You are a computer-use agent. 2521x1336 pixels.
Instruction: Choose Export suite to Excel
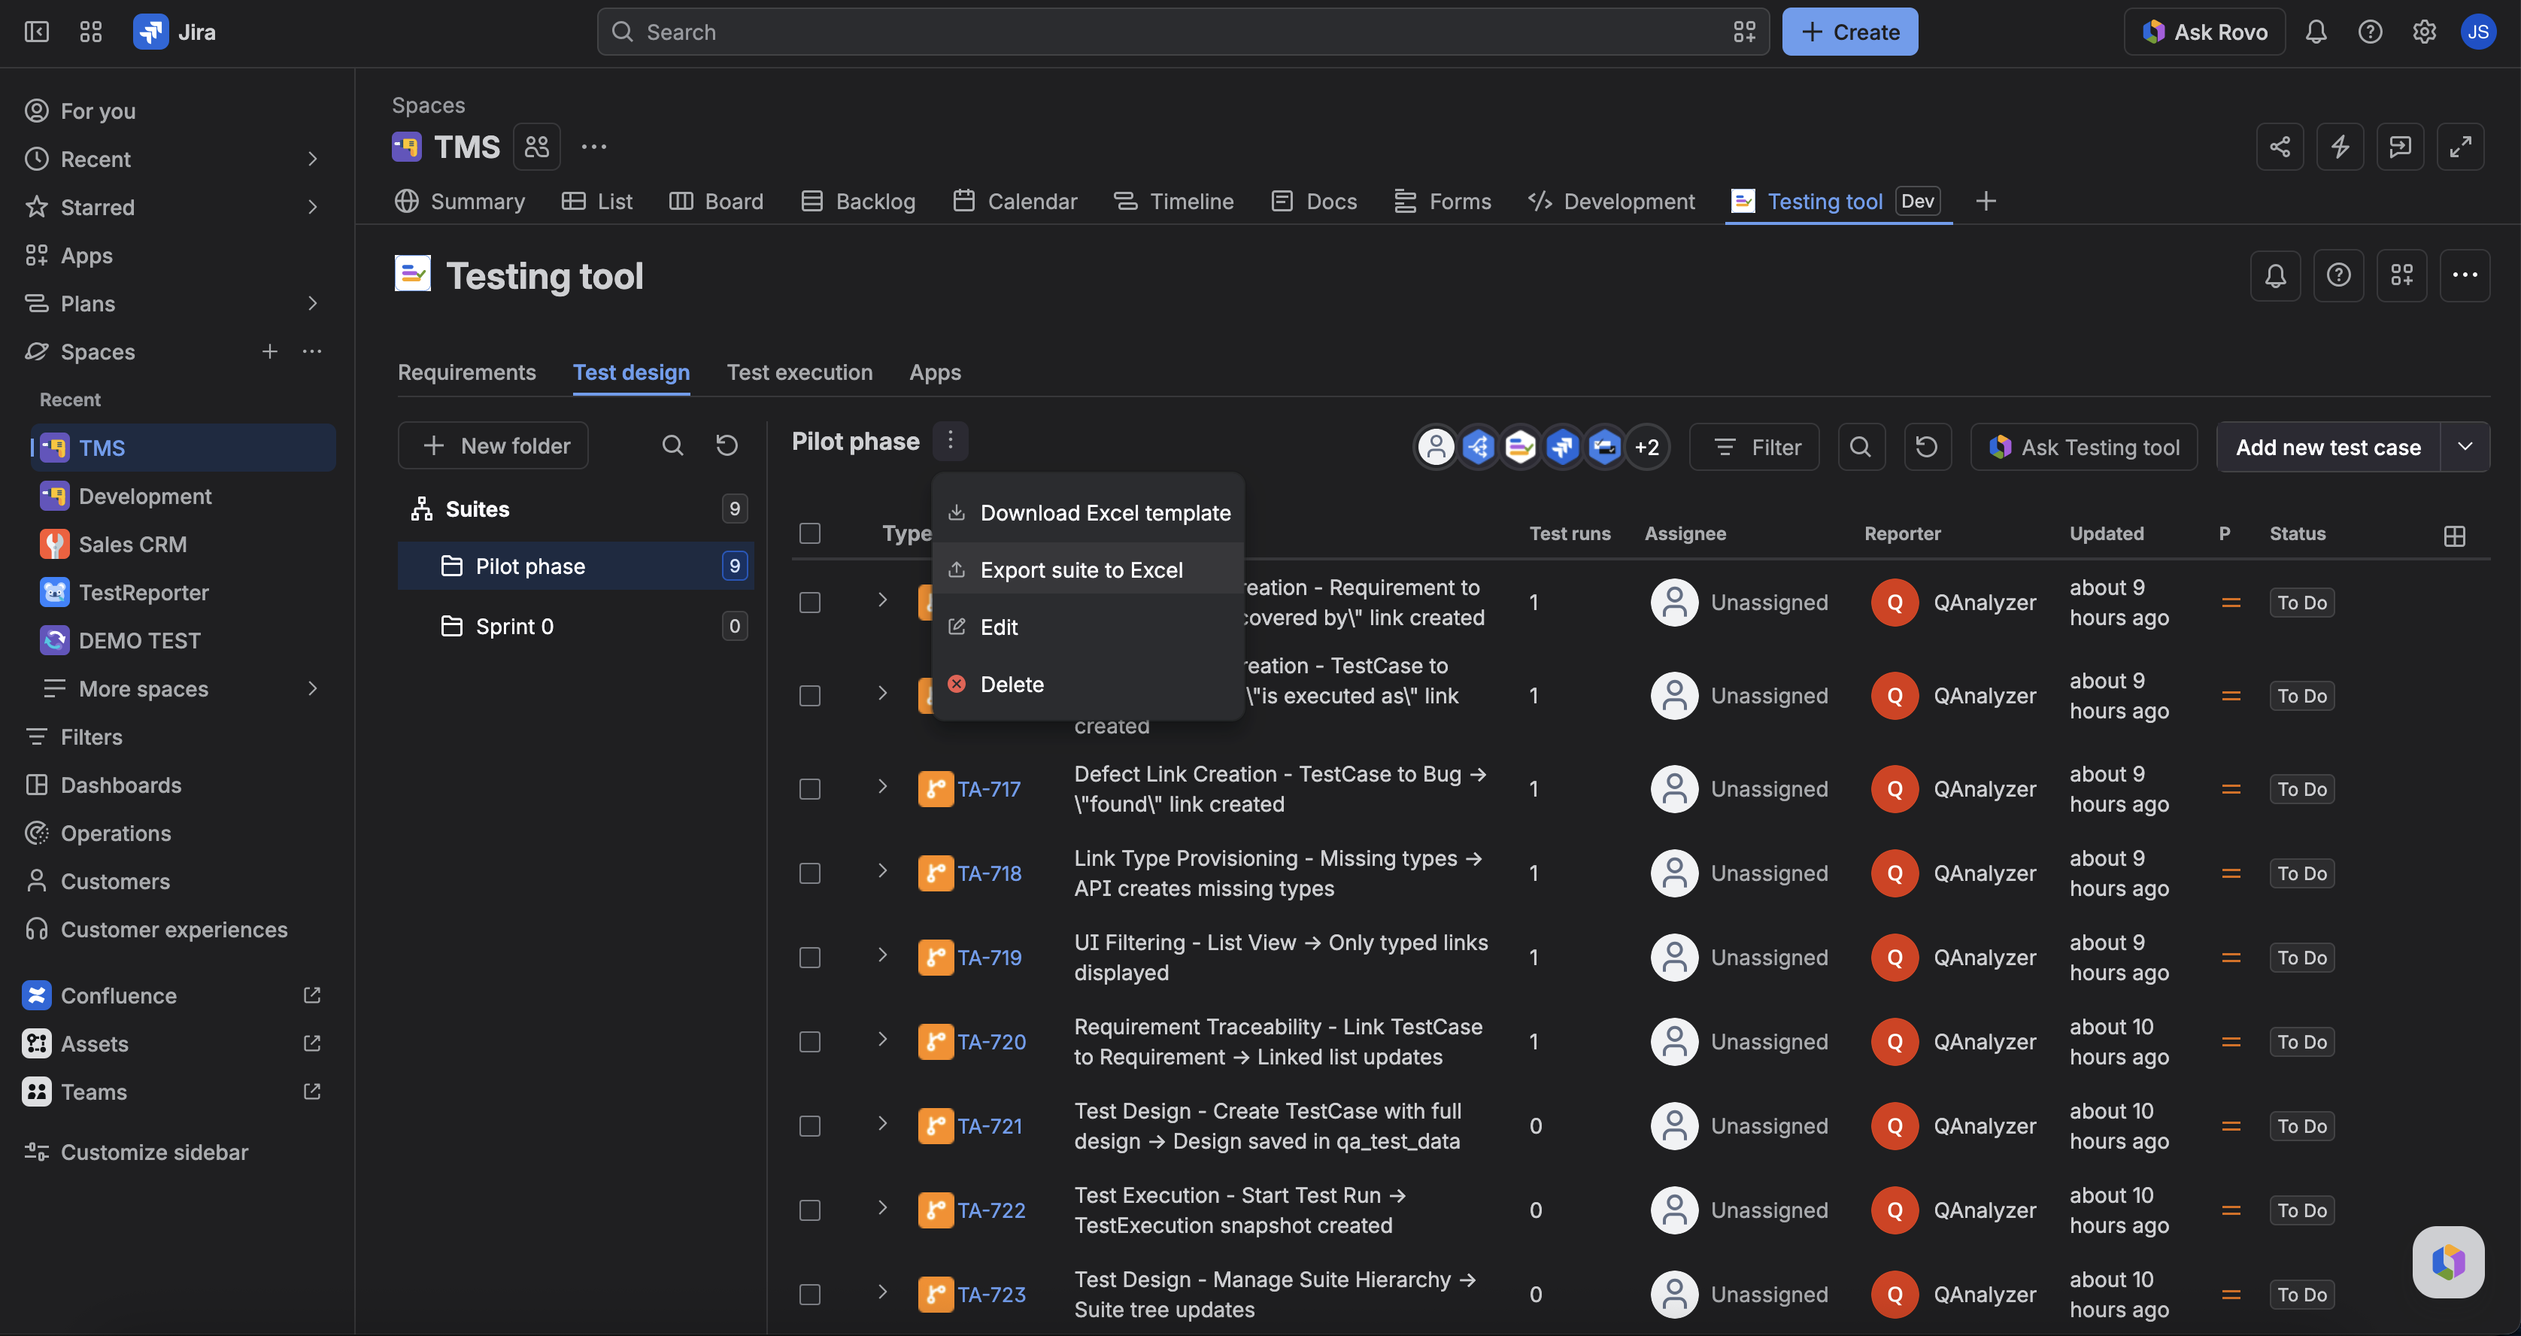pos(1088,569)
